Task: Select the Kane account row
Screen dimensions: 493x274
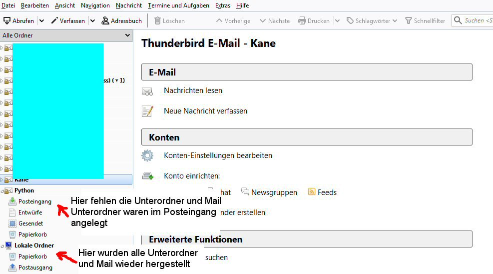Action: pyautogui.click(x=66, y=179)
